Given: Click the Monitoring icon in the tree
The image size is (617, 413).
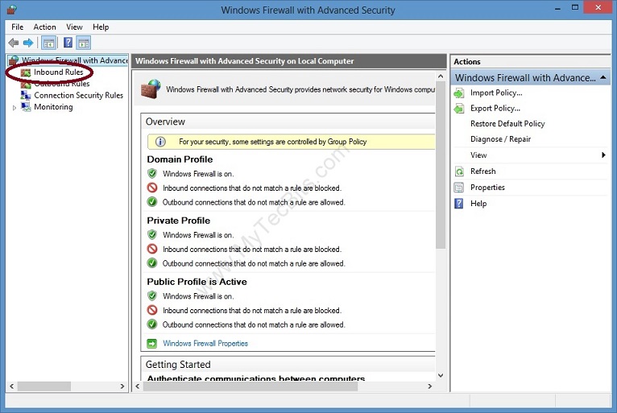Looking at the screenshot, I should point(26,106).
